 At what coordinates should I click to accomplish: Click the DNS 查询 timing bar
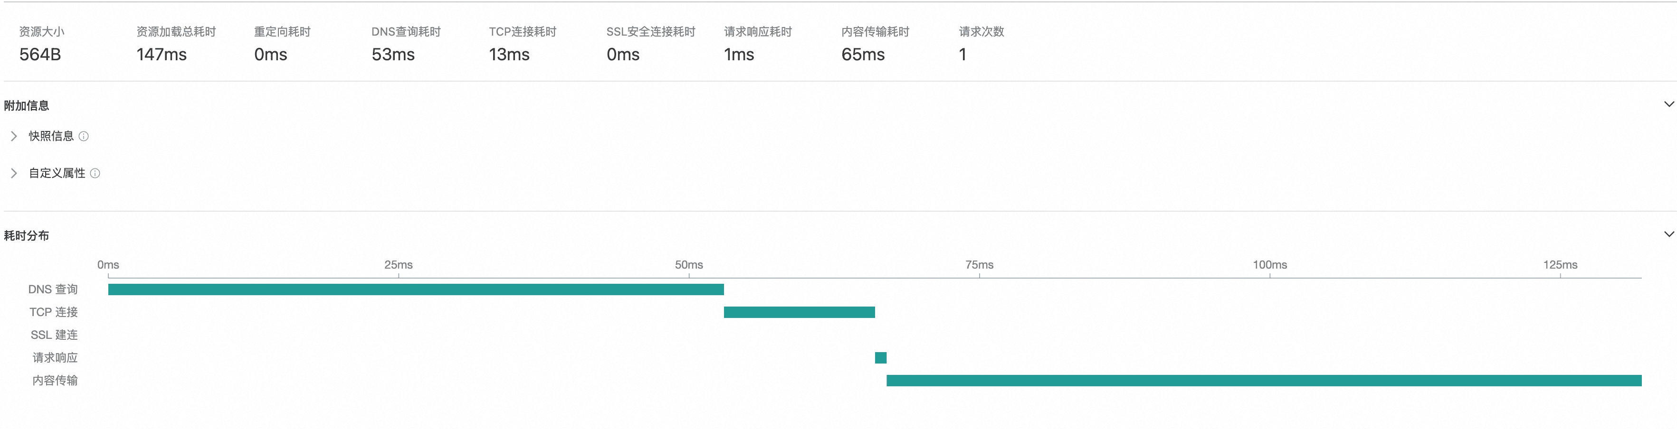(x=415, y=289)
